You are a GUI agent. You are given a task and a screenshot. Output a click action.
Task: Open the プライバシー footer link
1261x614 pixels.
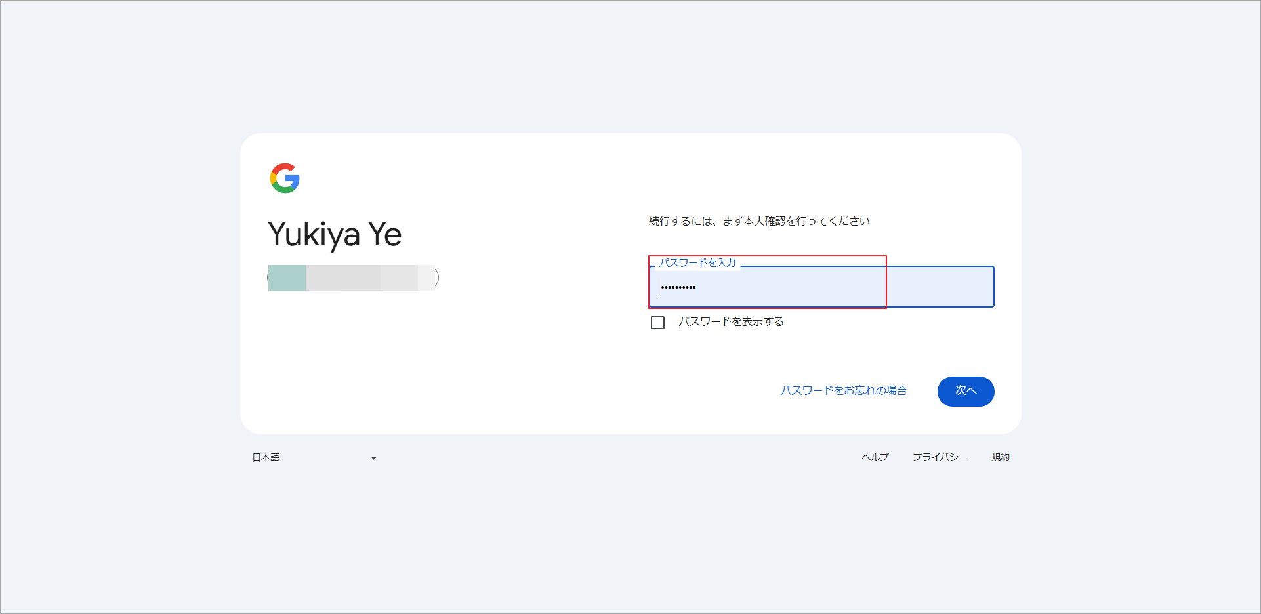point(940,457)
